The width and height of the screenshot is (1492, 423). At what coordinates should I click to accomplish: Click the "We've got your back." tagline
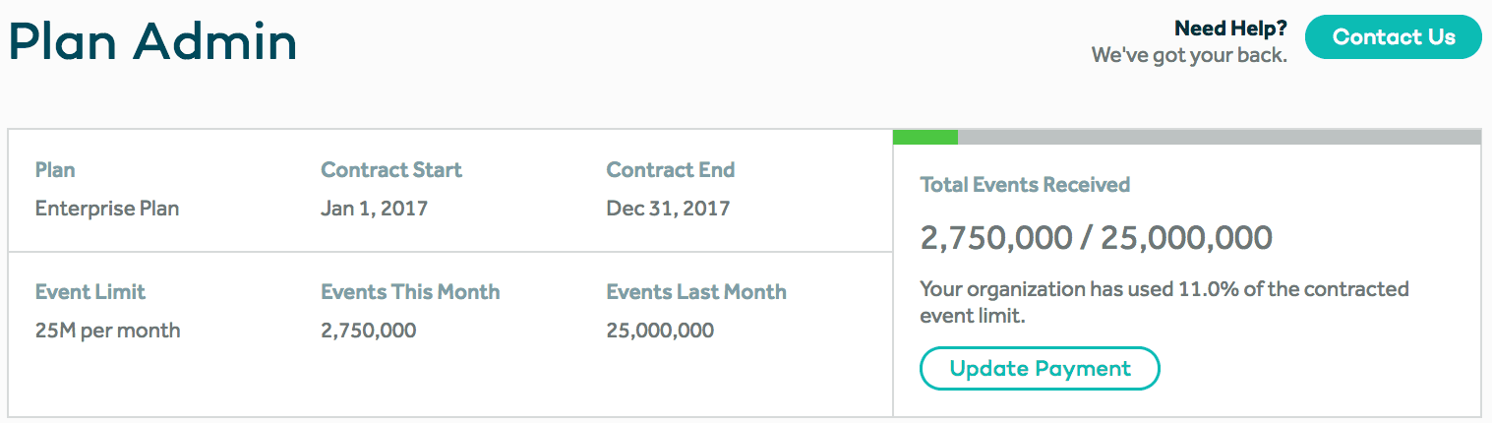point(1189,56)
